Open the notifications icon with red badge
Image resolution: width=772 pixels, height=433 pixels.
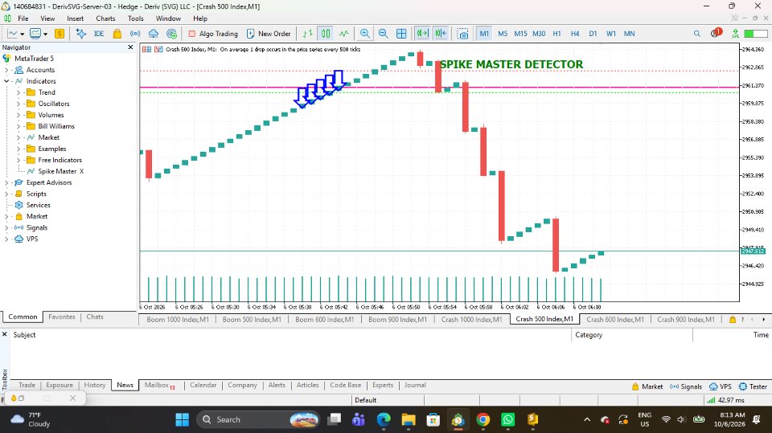click(x=716, y=34)
